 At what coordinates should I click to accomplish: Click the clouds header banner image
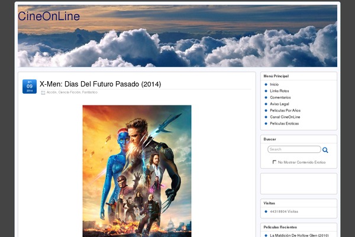pos(177,36)
